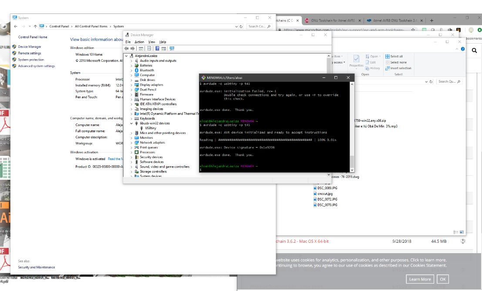
Task: Click the refresh icon in Explorer address bar
Action: click(431, 82)
